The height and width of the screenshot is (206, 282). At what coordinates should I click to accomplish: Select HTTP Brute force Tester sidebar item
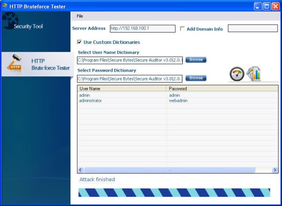coord(37,64)
